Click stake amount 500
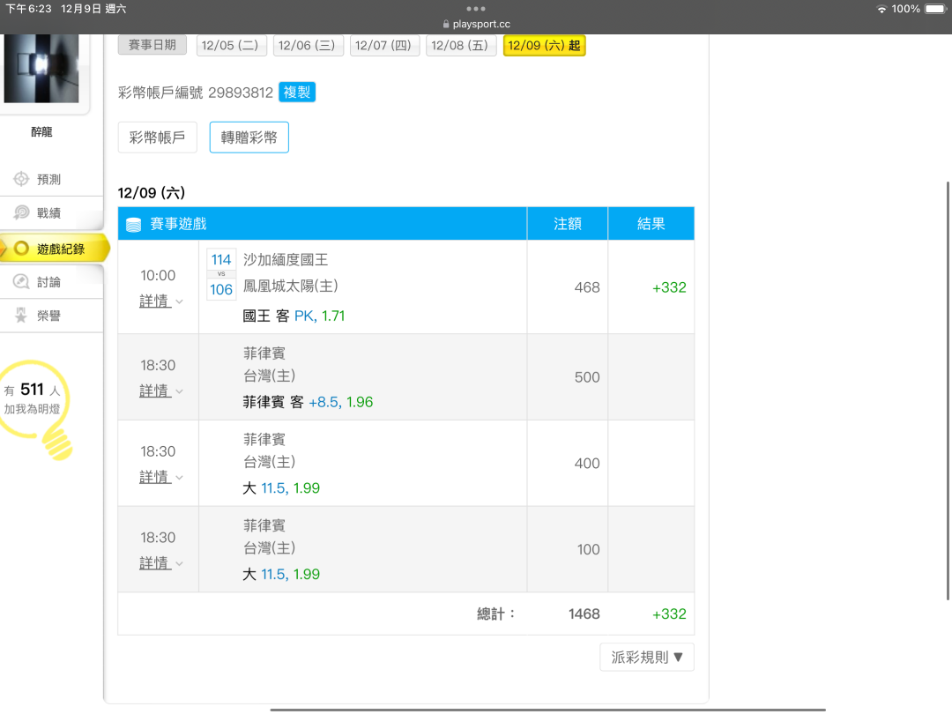 pos(587,377)
